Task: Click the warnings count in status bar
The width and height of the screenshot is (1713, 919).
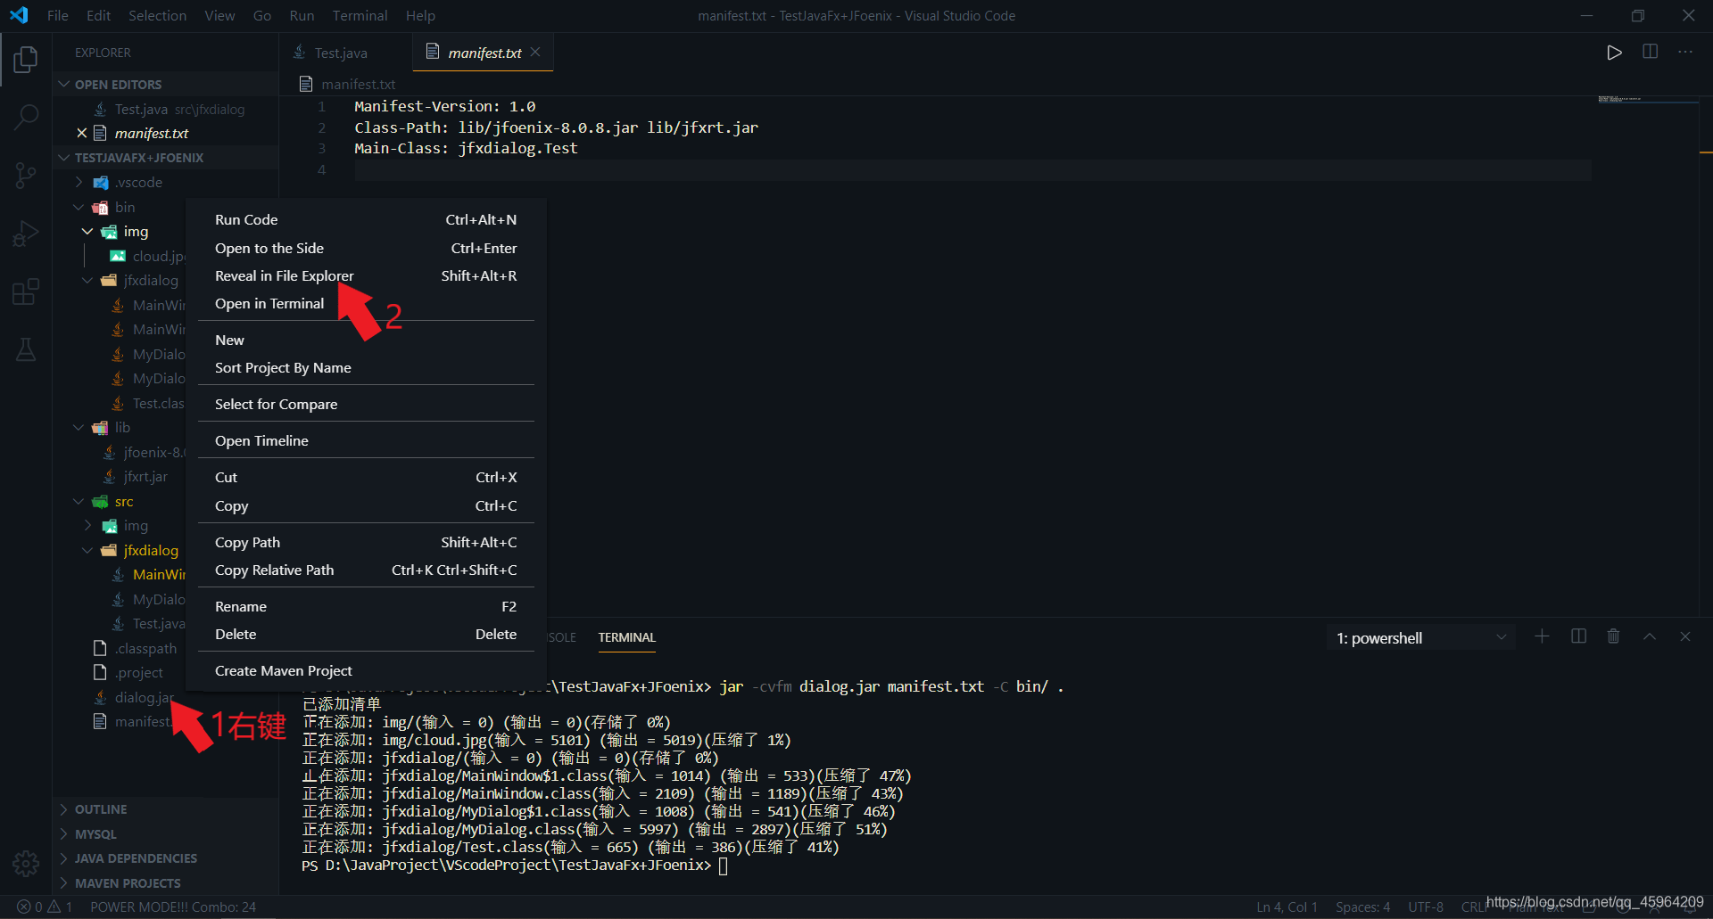Action: 61,907
